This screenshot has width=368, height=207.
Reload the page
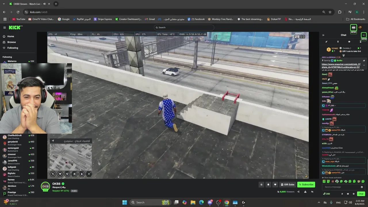pos(18,12)
